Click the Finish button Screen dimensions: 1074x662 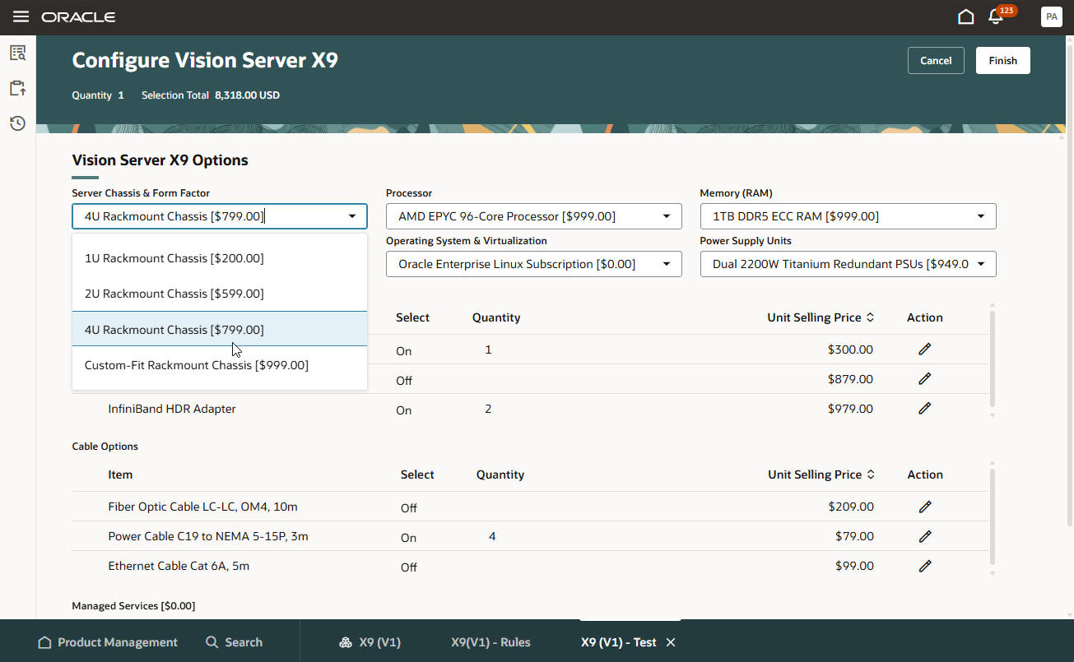click(1002, 60)
